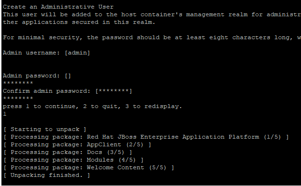Click the typed '1' response line
Screen dimensions: 301x186
[x=5, y=114]
